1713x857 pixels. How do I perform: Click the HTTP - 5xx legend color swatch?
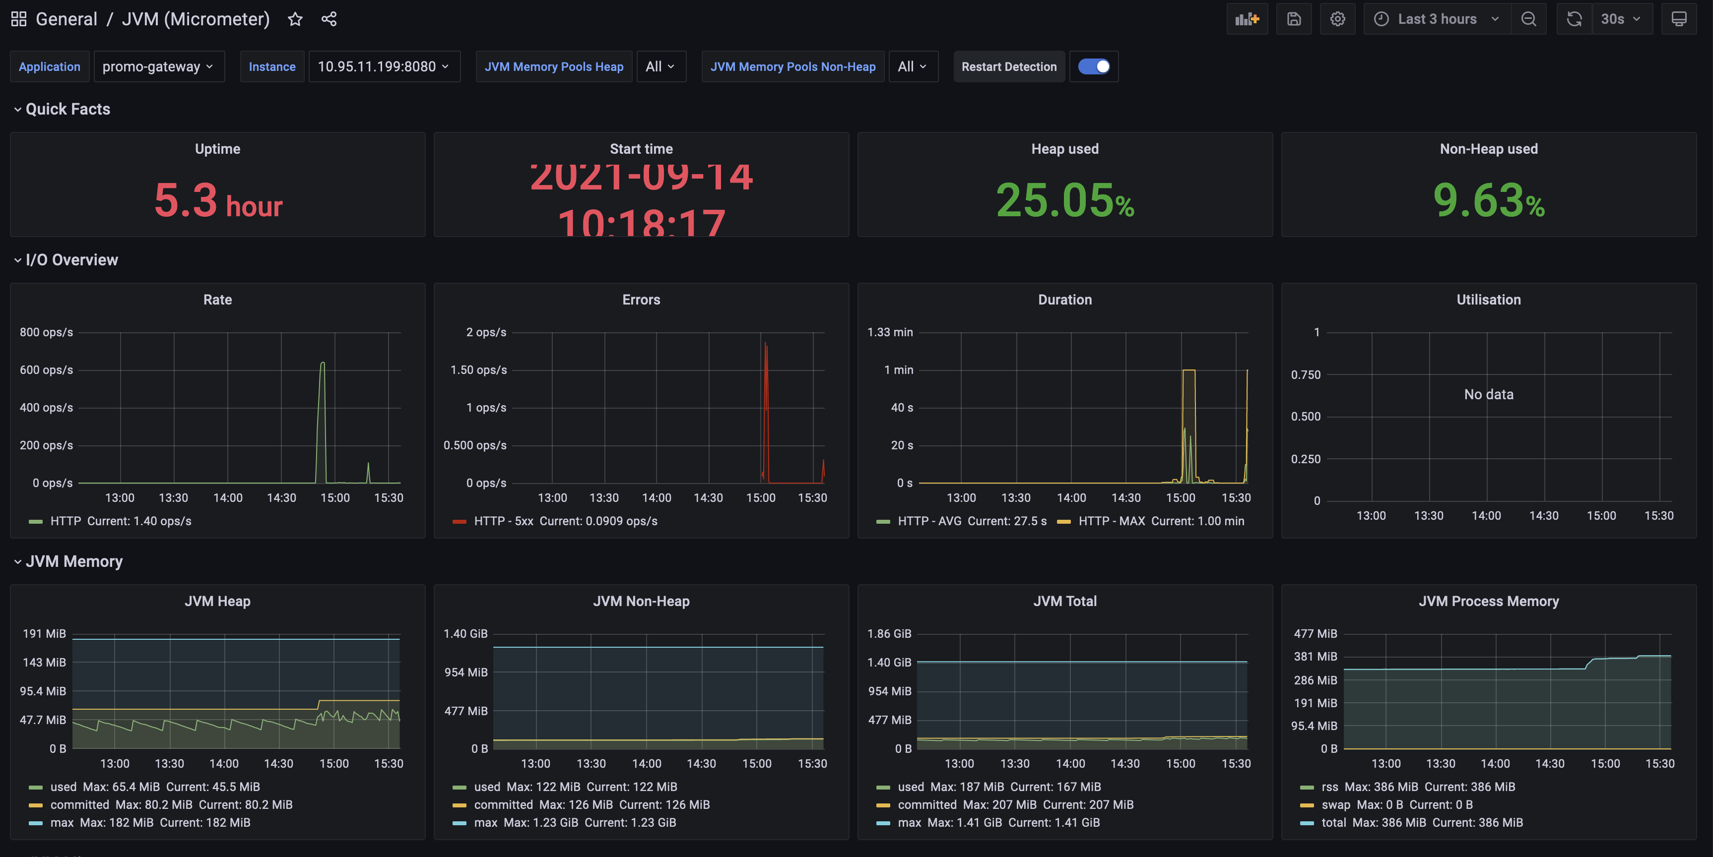pyautogui.click(x=460, y=522)
